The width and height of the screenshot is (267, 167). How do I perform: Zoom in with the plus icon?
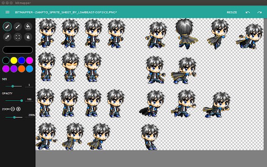(x=18, y=109)
